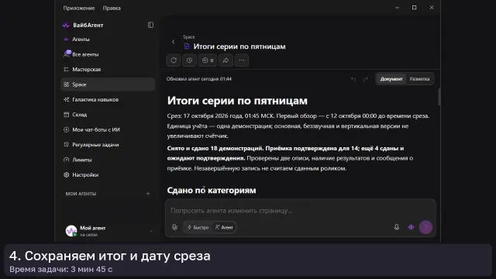Click the Обновил агент сегодня 01:44 text

199,79
